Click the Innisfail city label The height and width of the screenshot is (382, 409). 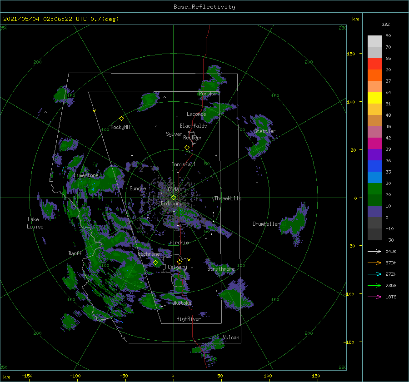(184, 164)
